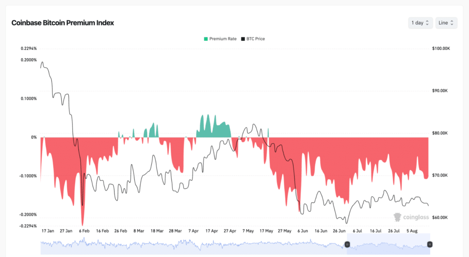Click the green Premium Rate legend swatch
The image size is (469, 257).
(x=206, y=39)
